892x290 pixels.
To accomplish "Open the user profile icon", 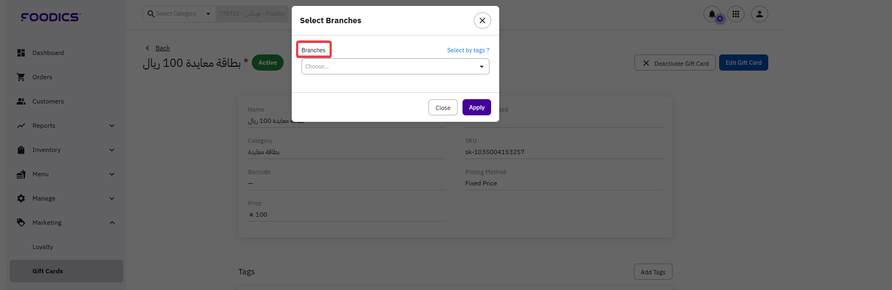I will coord(759,15).
